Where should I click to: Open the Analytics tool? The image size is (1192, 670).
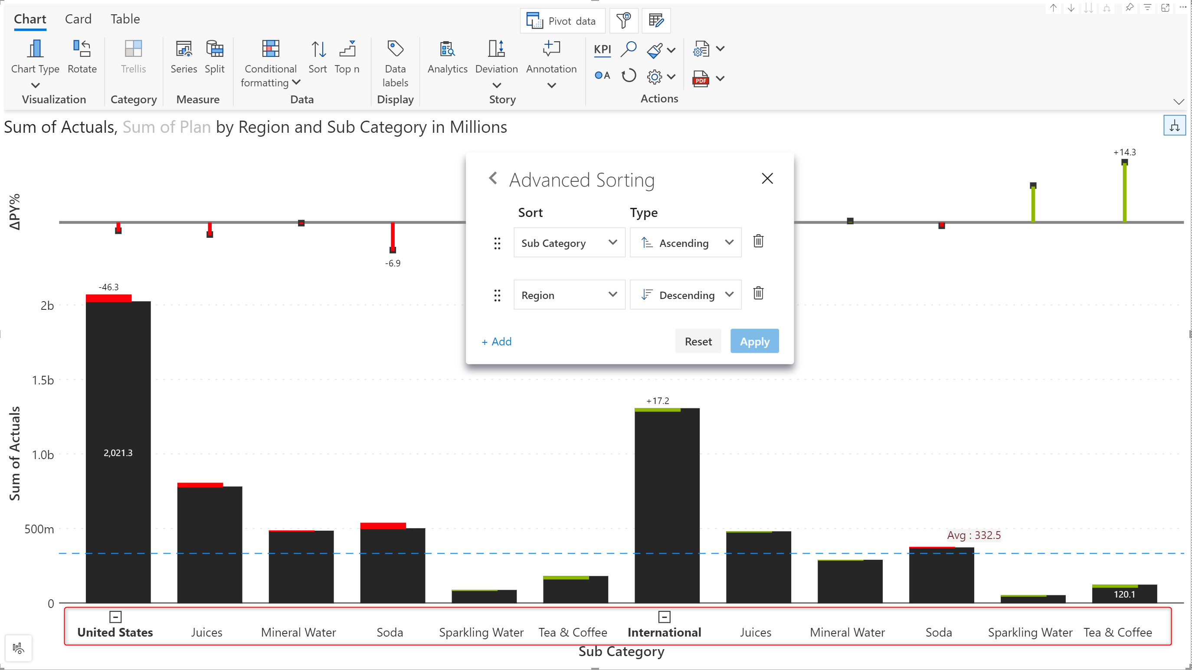(x=447, y=49)
